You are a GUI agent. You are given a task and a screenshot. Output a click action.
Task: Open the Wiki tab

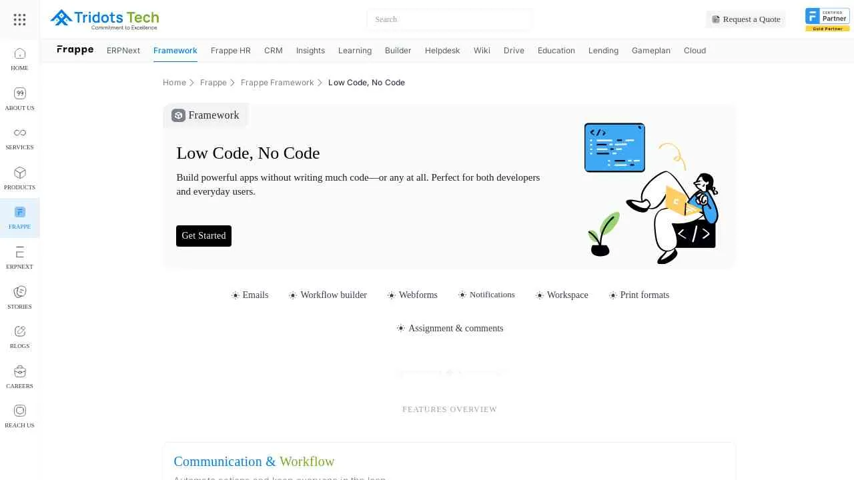point(482,51)
